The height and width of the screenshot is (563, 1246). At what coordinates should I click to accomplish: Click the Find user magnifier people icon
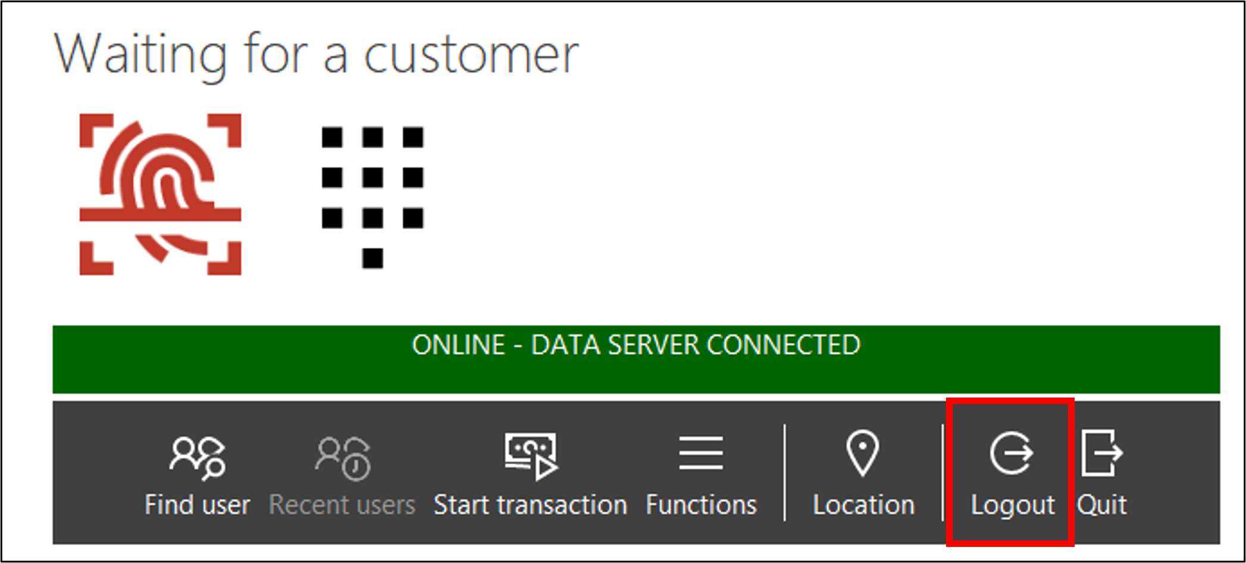click(198, 458)
